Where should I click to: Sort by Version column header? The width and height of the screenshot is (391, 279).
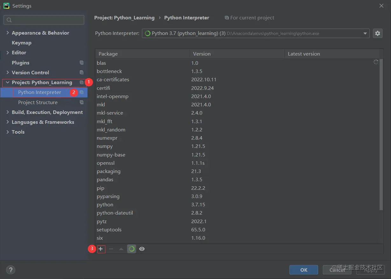(237, 54)
